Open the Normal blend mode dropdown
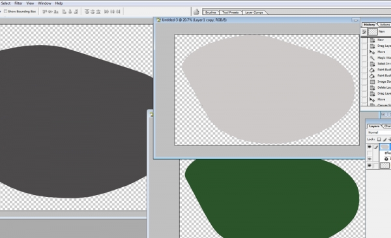 pos(379,133)
